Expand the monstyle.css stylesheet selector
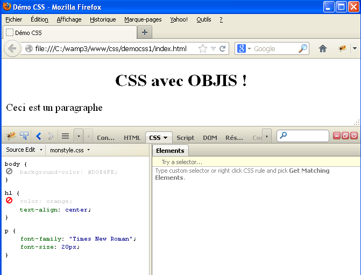Image resolution: width=361 pixels, height=275 pixels. tap(69, 150)
